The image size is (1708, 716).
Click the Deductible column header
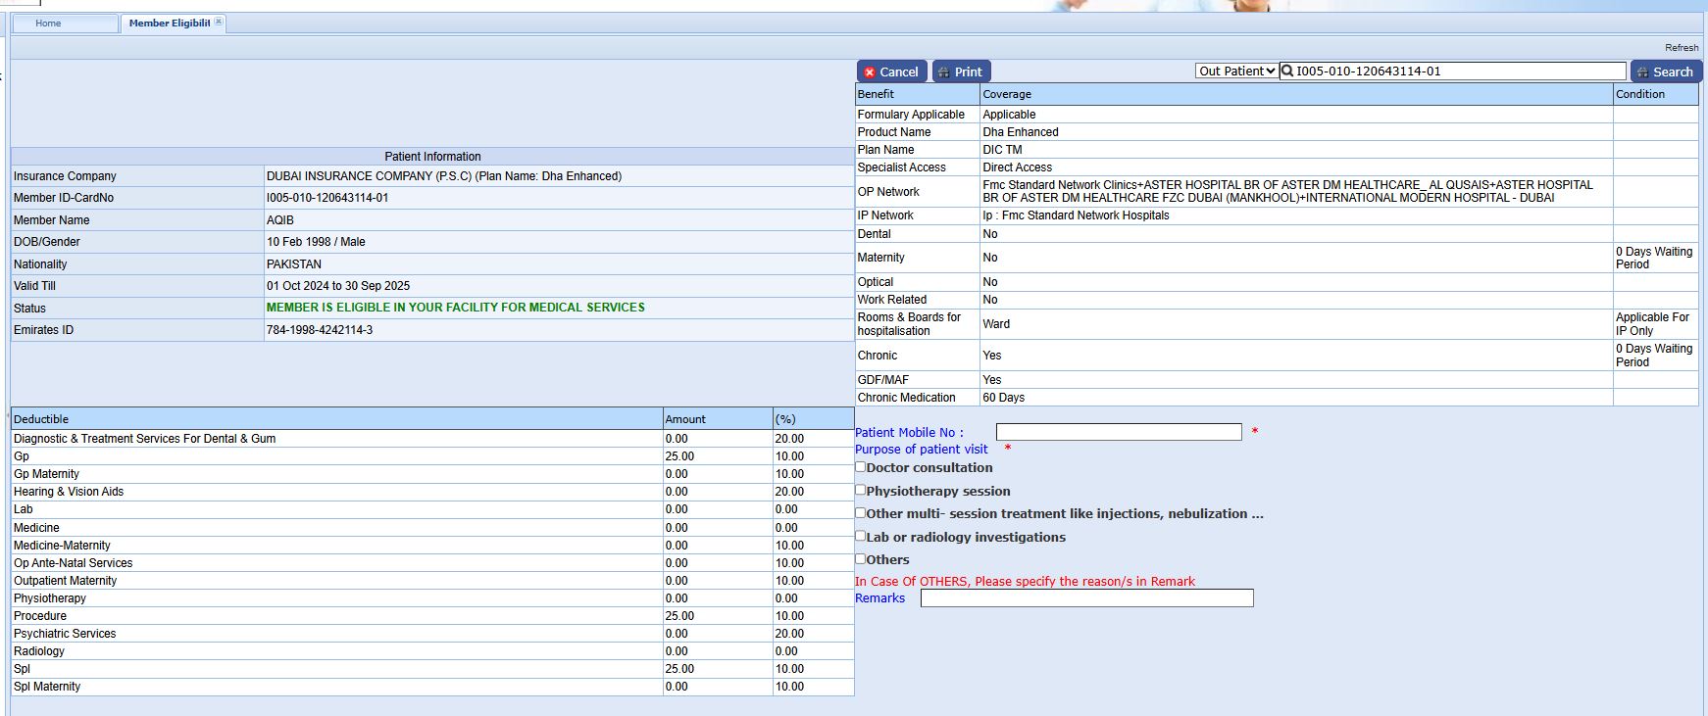pyautogui.click(x=41, y=419)
